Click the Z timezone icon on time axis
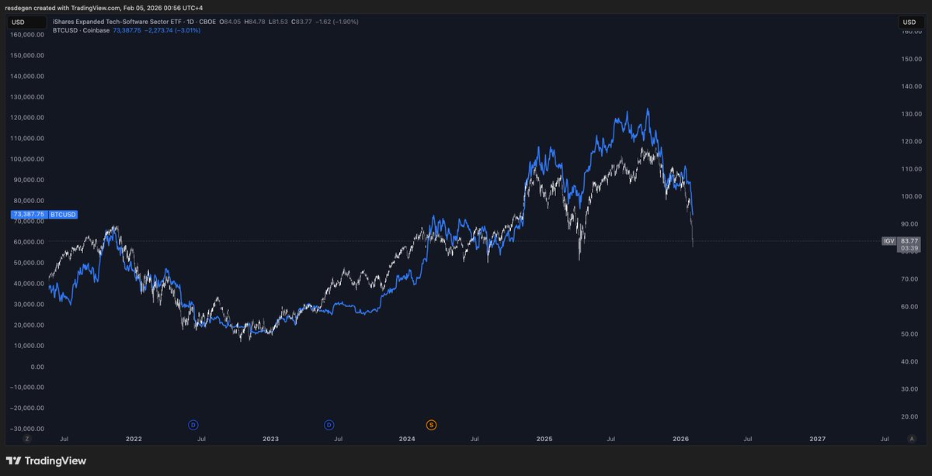The width and height of the screenshot is (932, 476). 26,439
